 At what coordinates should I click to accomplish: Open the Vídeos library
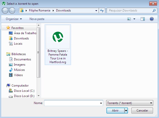click(18, 75)
